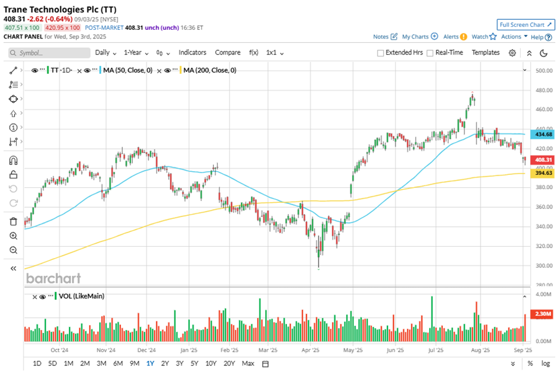
Task: Select the numbered circle annotation tool
Action: pos(13,127)
